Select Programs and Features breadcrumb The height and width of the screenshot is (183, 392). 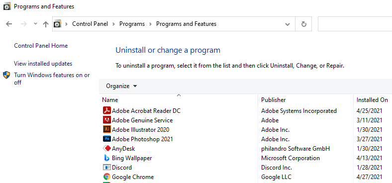pos(186,24)
